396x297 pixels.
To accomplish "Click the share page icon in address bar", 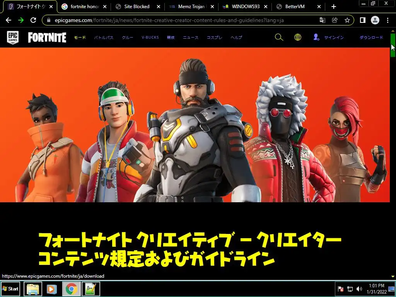I will tap(335, 20).
